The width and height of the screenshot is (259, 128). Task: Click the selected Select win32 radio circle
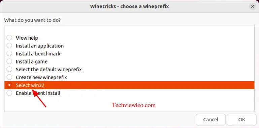9,85
